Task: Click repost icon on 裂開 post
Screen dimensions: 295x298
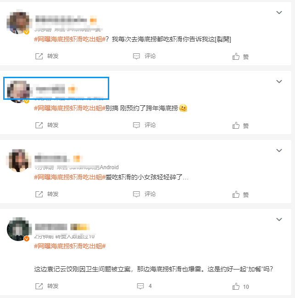Action: click(x=39, y=56)
